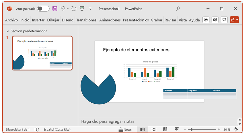Click the Redo icon
Screen dimensions: 244x134
click(74, 9)
